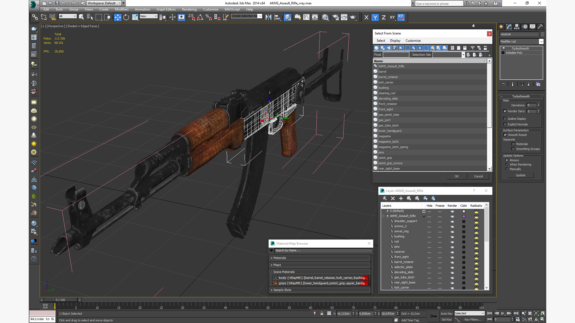Add selected objects to layer plus icon
This screenshot has width=575, height=323.
coord(401,198)
